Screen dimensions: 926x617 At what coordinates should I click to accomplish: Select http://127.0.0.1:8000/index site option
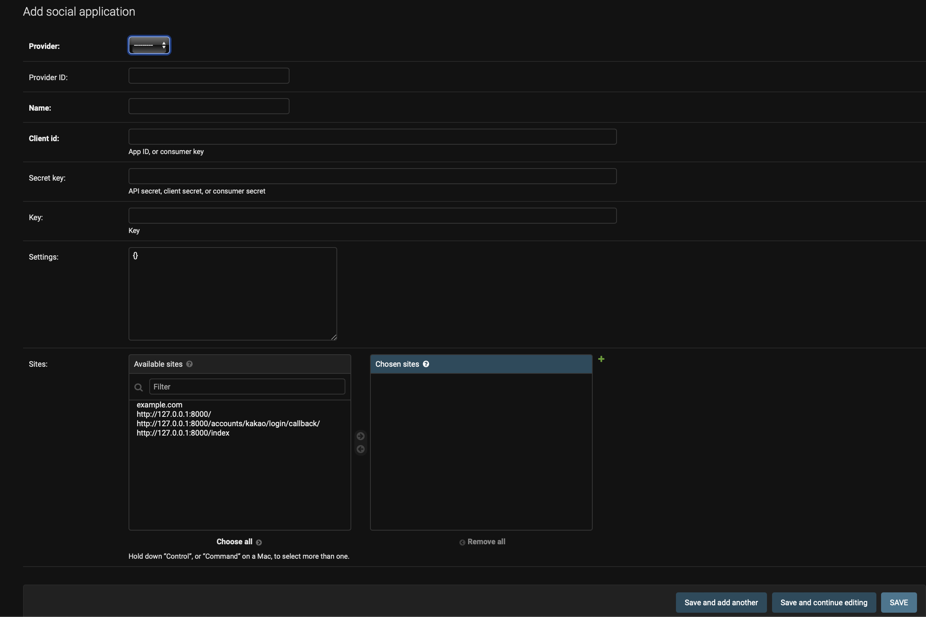[x=183, y=433]
